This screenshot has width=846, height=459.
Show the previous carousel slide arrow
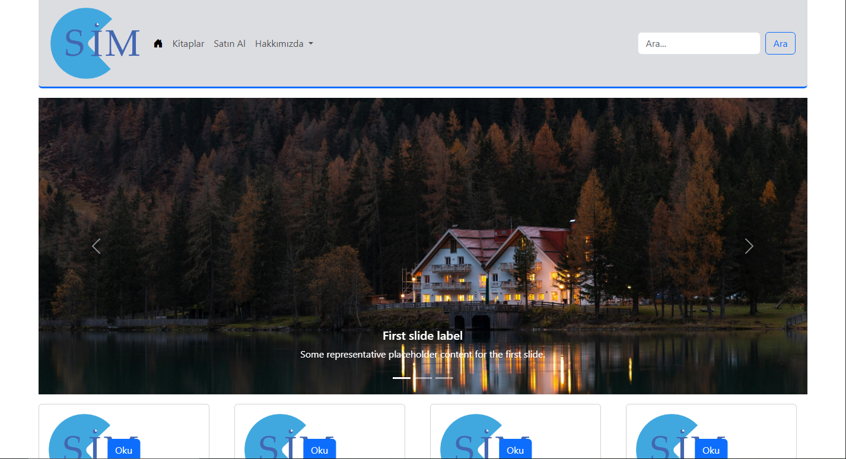(x=96, y=246)
